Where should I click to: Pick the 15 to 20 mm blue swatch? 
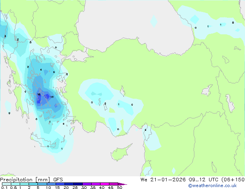[x=60, y=184]
